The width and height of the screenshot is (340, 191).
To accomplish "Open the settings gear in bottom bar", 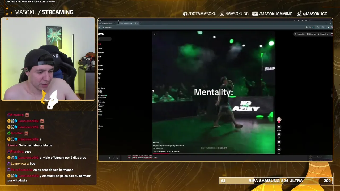I will [117, 158].
